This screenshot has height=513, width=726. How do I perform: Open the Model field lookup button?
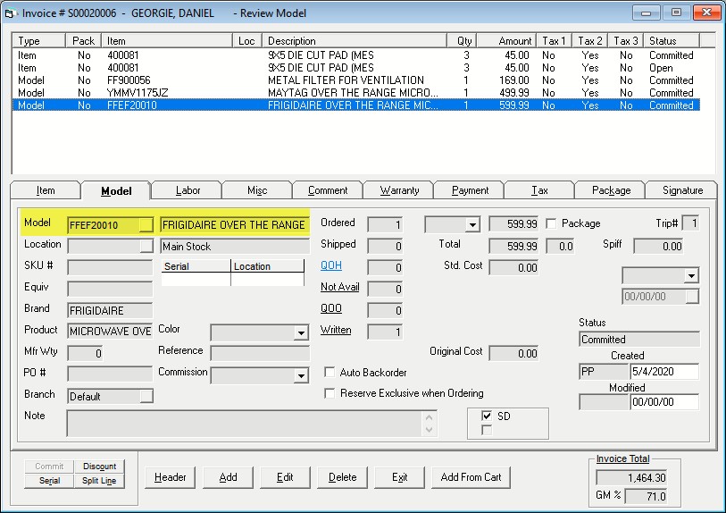point(146,225)
